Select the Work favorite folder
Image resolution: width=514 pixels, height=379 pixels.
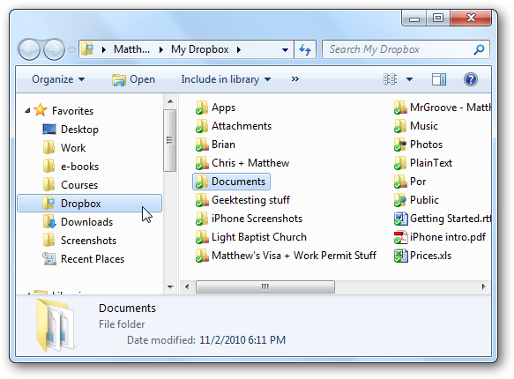click(73, 148)
